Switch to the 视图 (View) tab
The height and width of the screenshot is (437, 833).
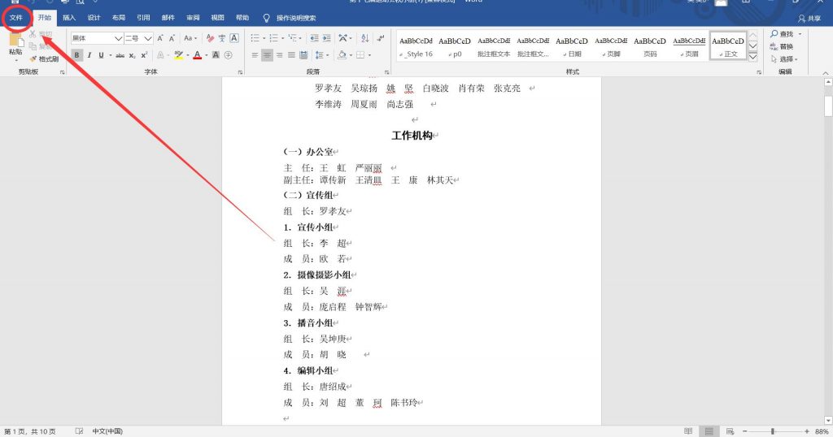click(218, 18)
